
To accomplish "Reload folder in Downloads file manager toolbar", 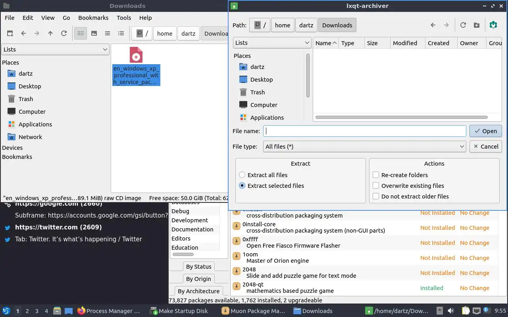I will 64,33.
